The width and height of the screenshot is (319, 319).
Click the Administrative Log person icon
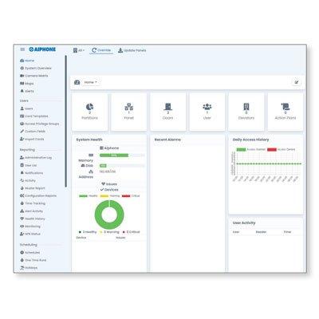22,158
